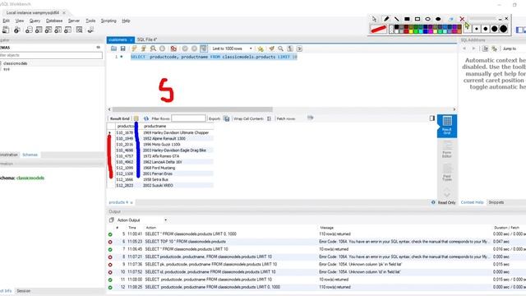This screenshot has height=296, width=526.
Task: Open the Scripting menu
Action: 108,21
